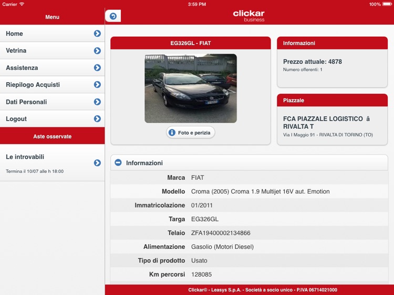Click the Numero offerenti: 1 text
This screenshot has width=394, height=295.
coord(303,70)
